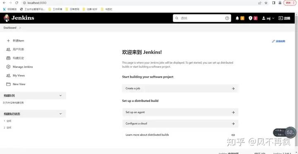This screenshot has height=154, width=298.
Task: Open the 构建执行状态 title link
Action: coord(12,114)
